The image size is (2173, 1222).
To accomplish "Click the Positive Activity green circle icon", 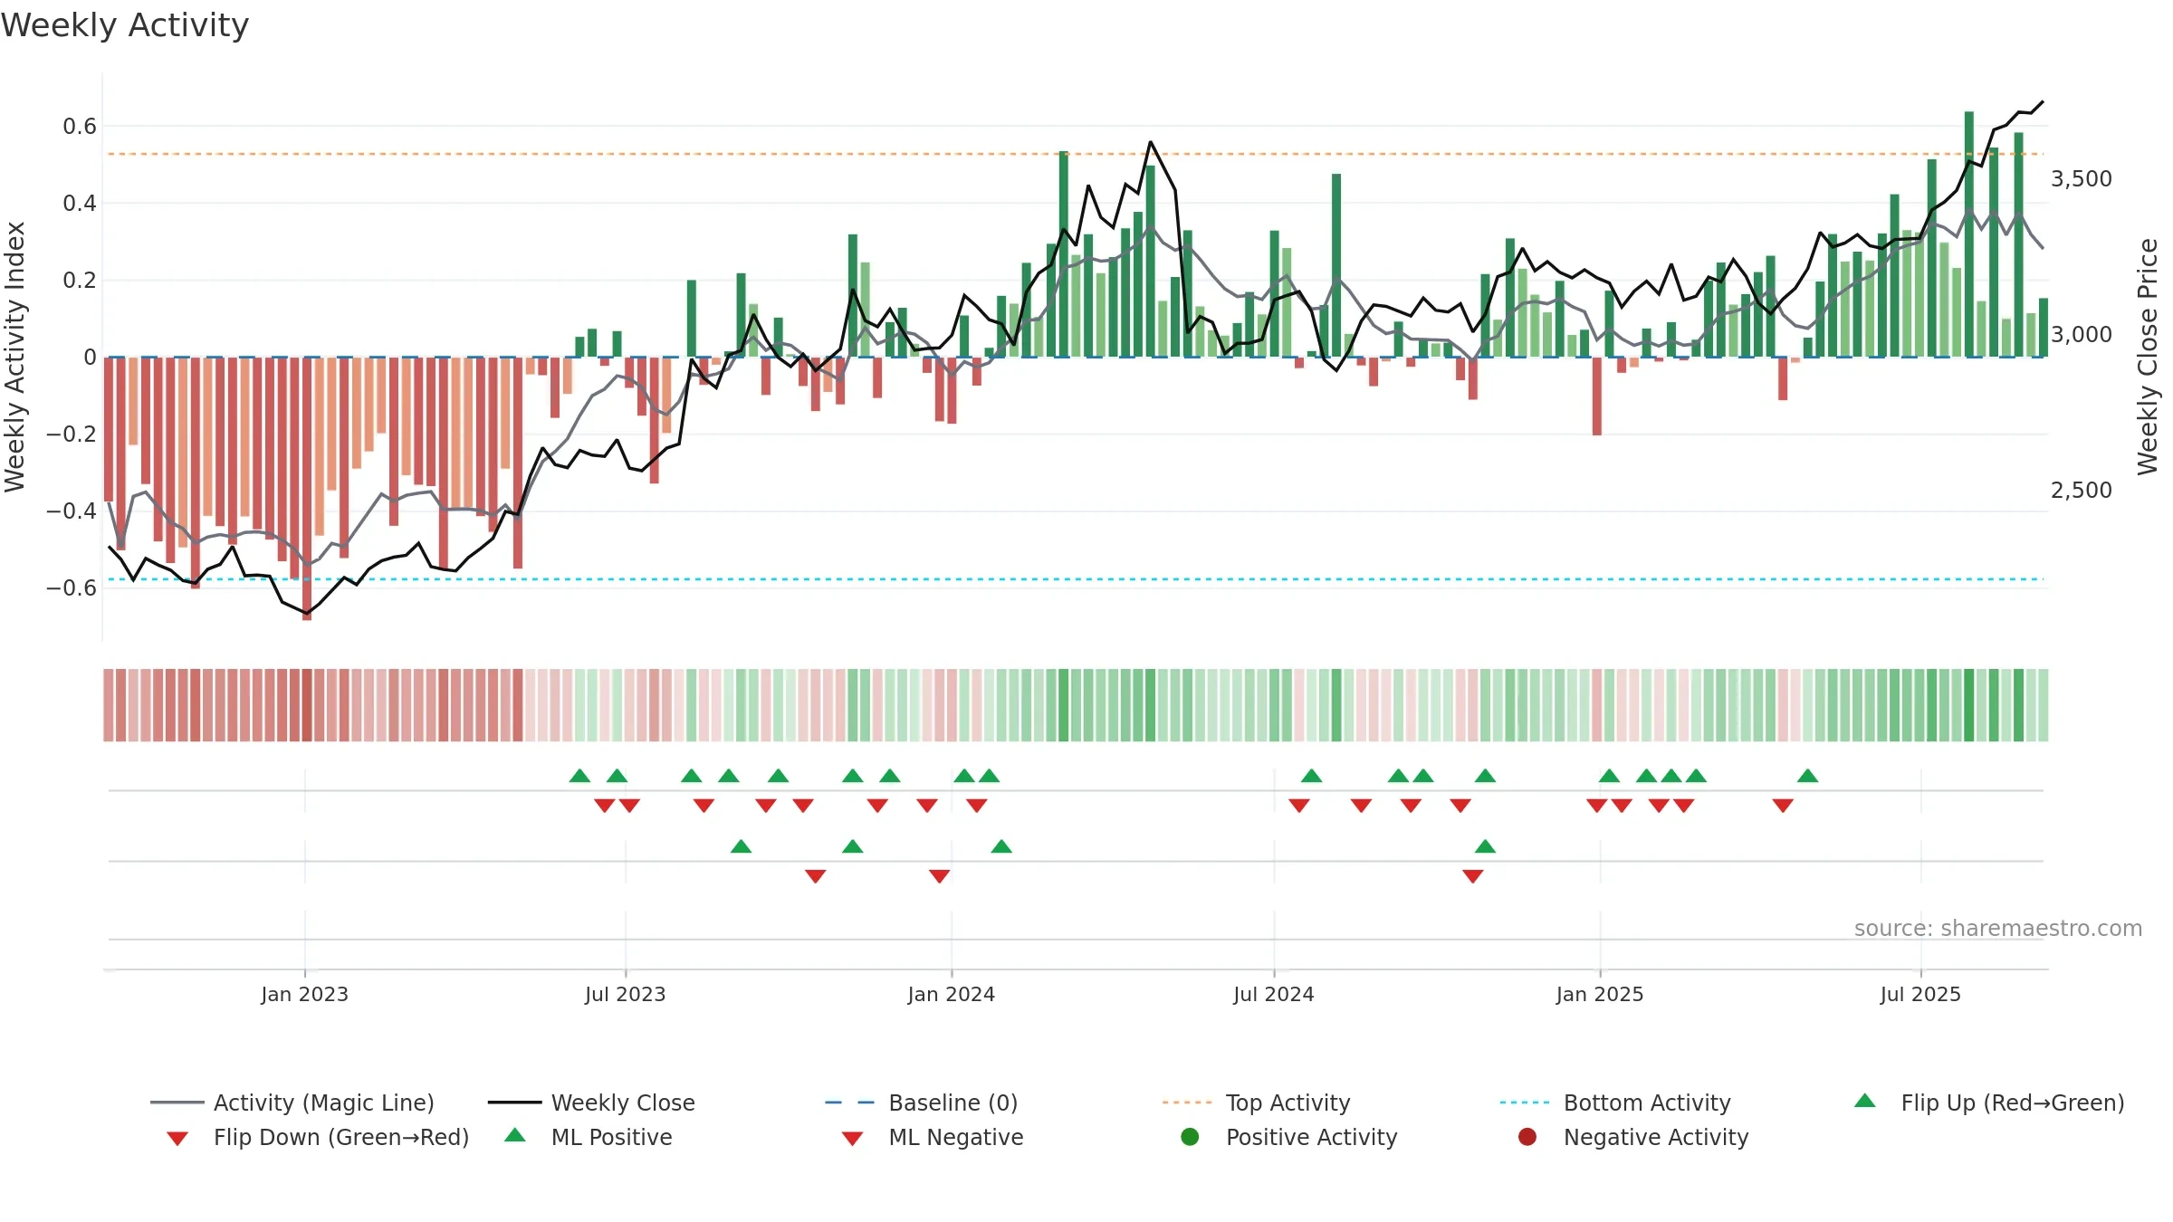I will (1190, 1137).
